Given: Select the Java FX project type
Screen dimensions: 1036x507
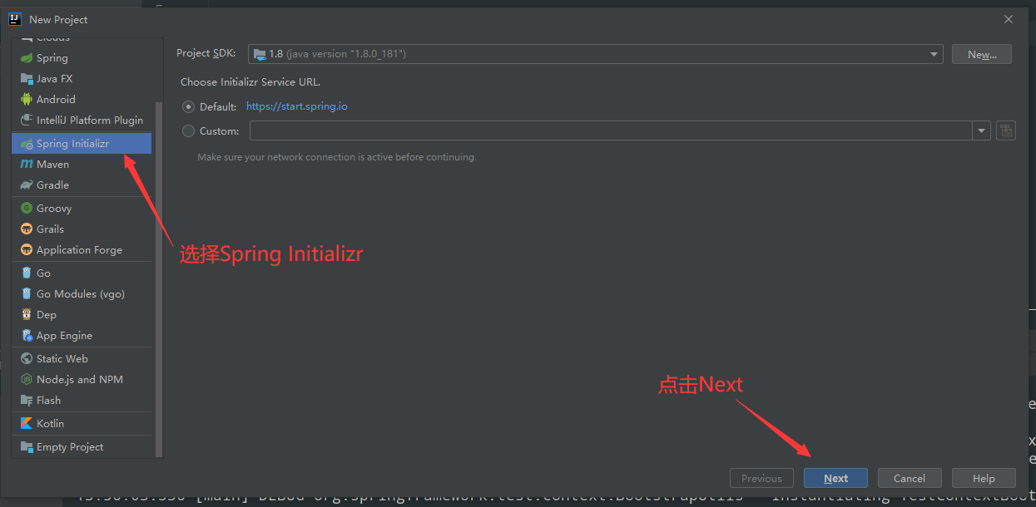Looking at the screenshot, I should pos(52,78).
